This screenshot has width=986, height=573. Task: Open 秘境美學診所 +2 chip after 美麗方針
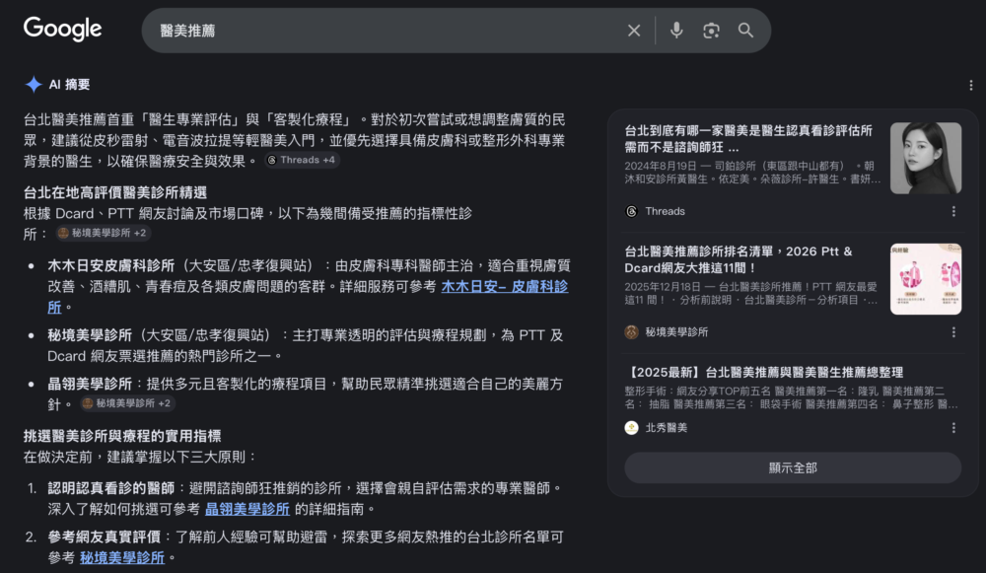[127, 403]
